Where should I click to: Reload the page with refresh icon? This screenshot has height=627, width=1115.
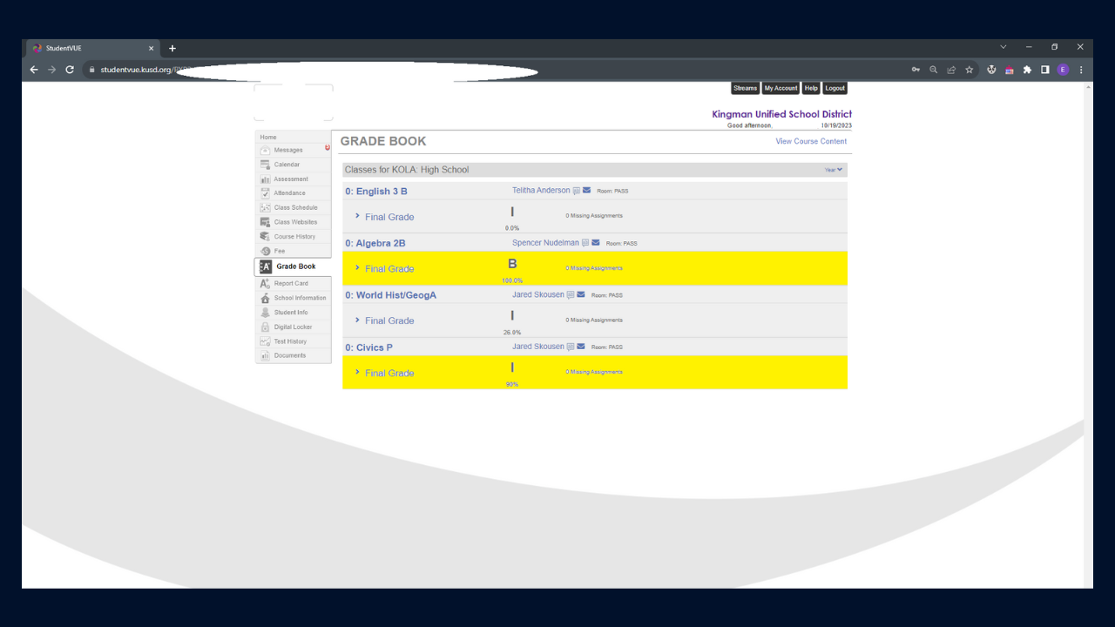click(x=70, y=71)
